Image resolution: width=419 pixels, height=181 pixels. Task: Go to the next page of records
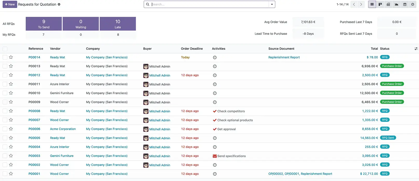pyautogui.click(x=361, y=4)
